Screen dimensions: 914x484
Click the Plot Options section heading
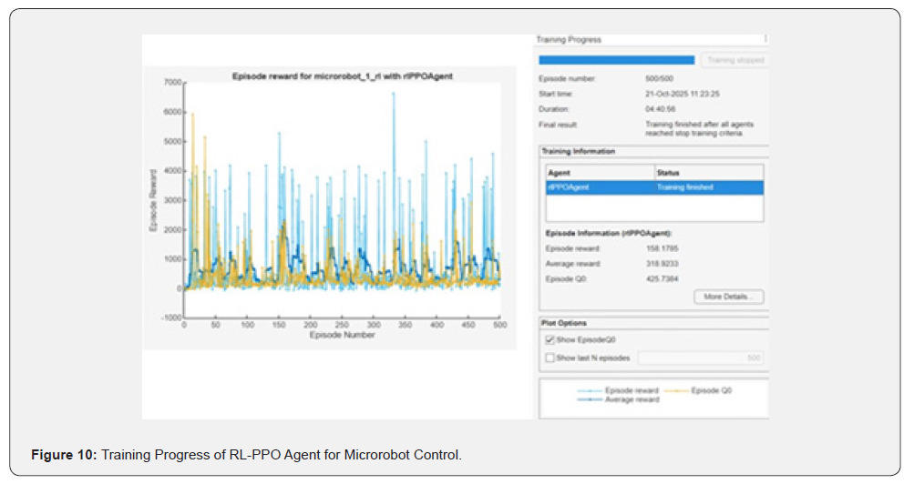(x=564, y=323)
